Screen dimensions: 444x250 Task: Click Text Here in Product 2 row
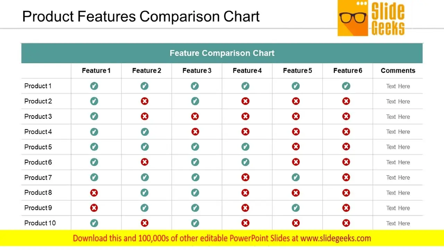click(x=398, y=101)
